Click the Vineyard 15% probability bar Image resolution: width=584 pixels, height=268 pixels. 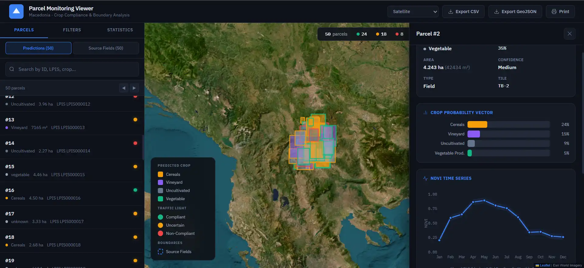point(474,134)
